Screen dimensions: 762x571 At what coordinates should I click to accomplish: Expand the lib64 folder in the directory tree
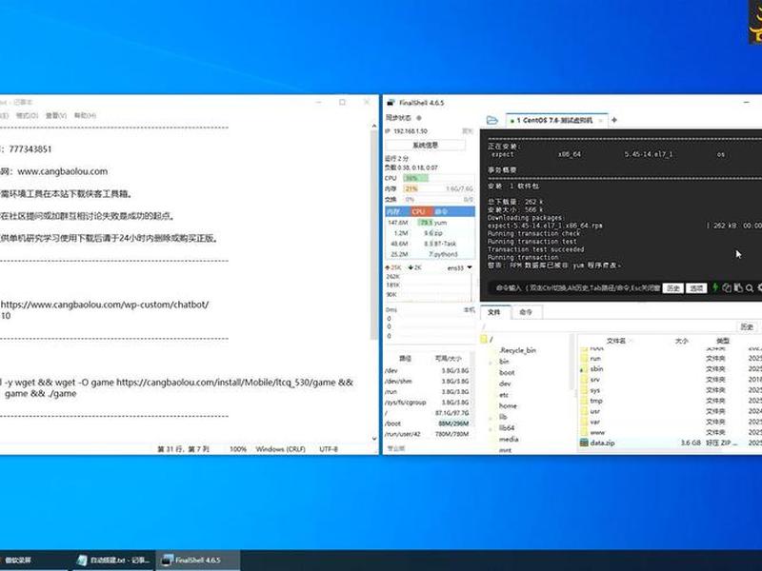click(x=490, y=428)
